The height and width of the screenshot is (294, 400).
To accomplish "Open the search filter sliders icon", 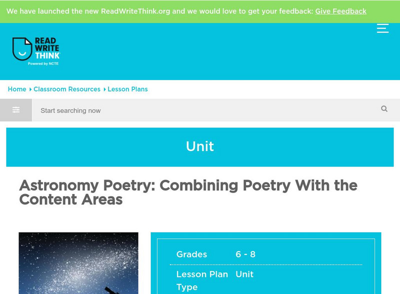I will (x=16, y=110).
